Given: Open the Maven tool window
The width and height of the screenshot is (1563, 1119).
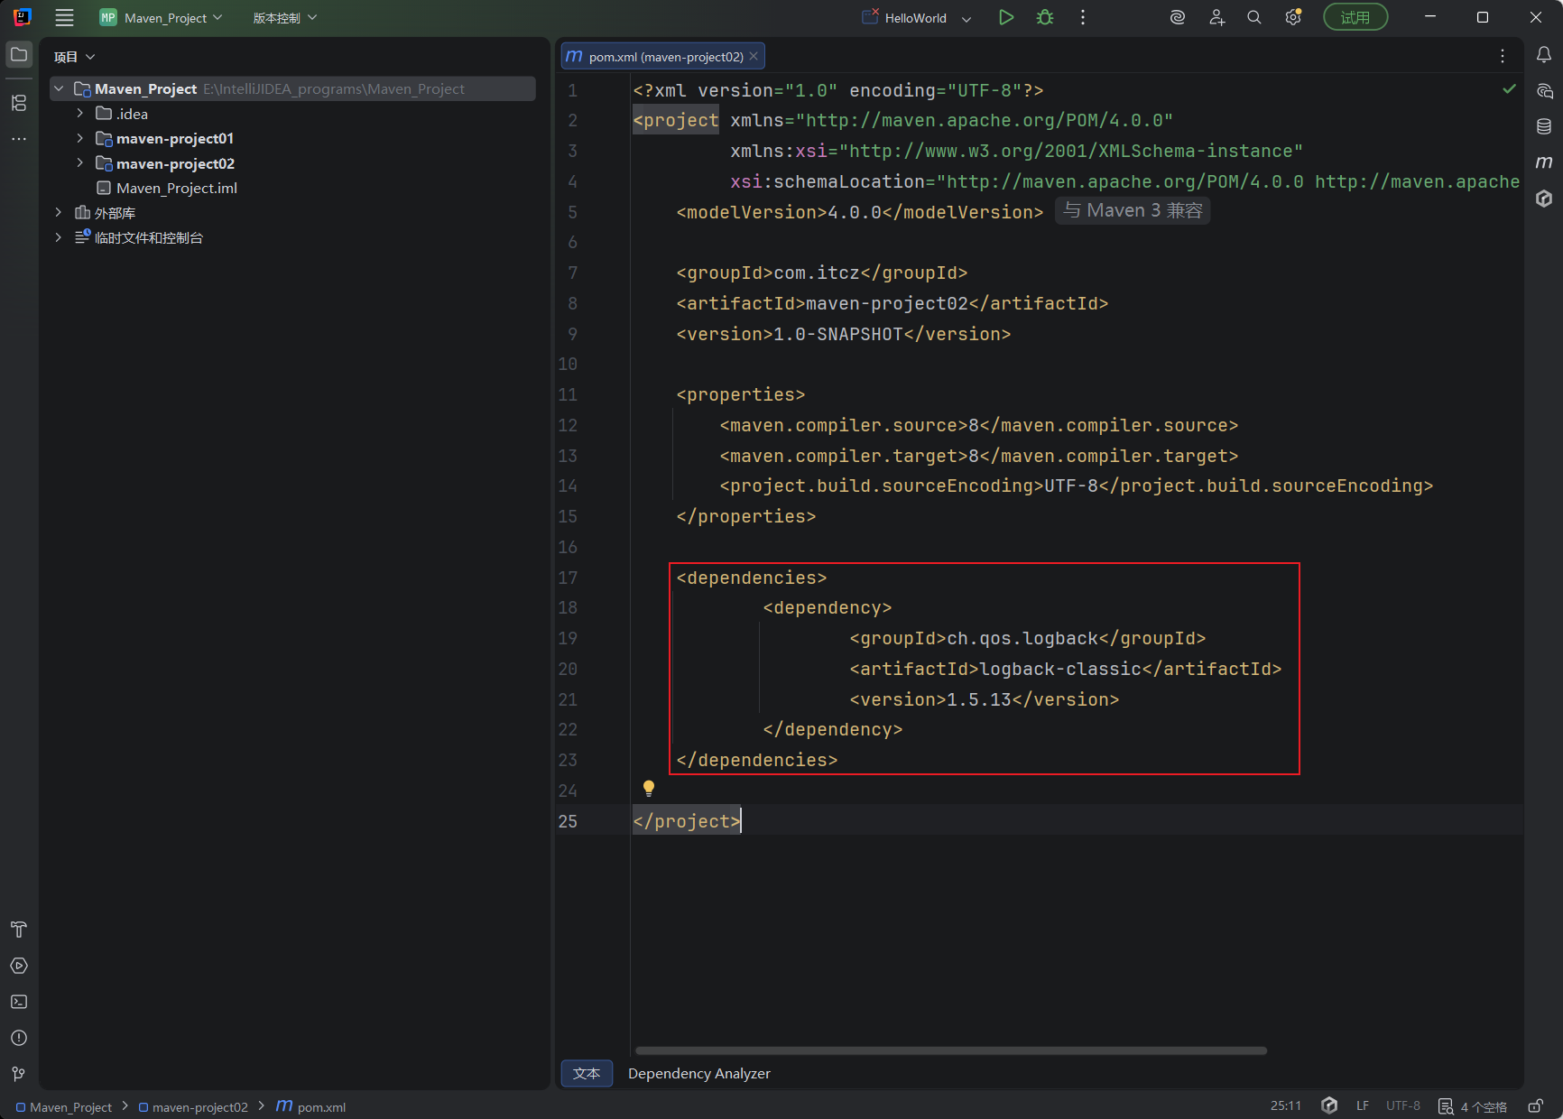Looking at the screenshot, I should [1544, 162].
